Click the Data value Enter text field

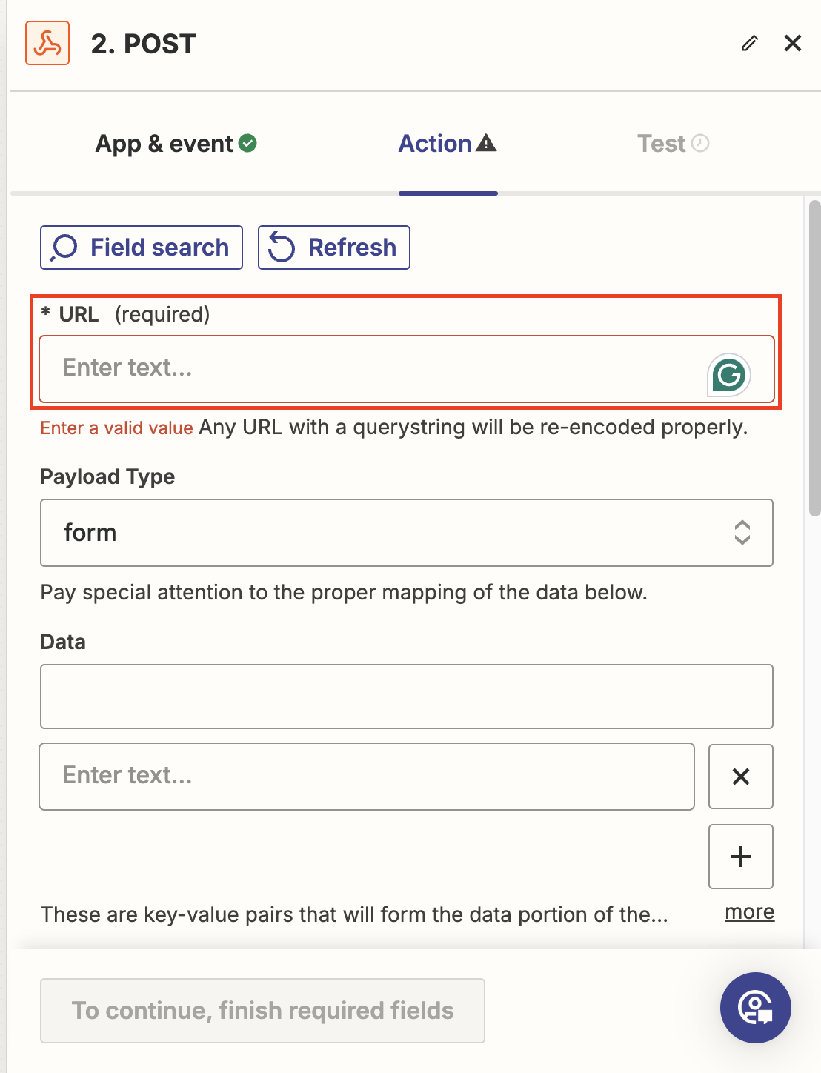coord(367,776)
